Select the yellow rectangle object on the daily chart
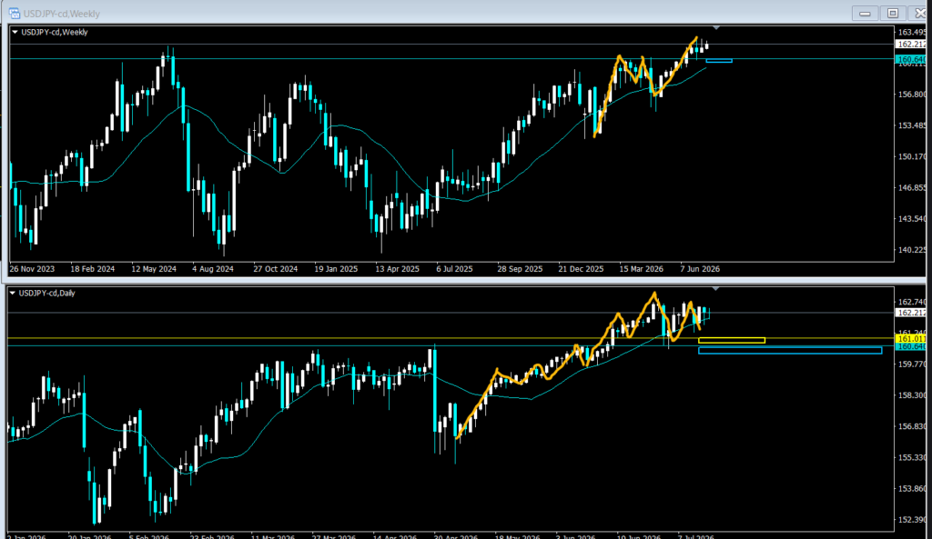 731,340
